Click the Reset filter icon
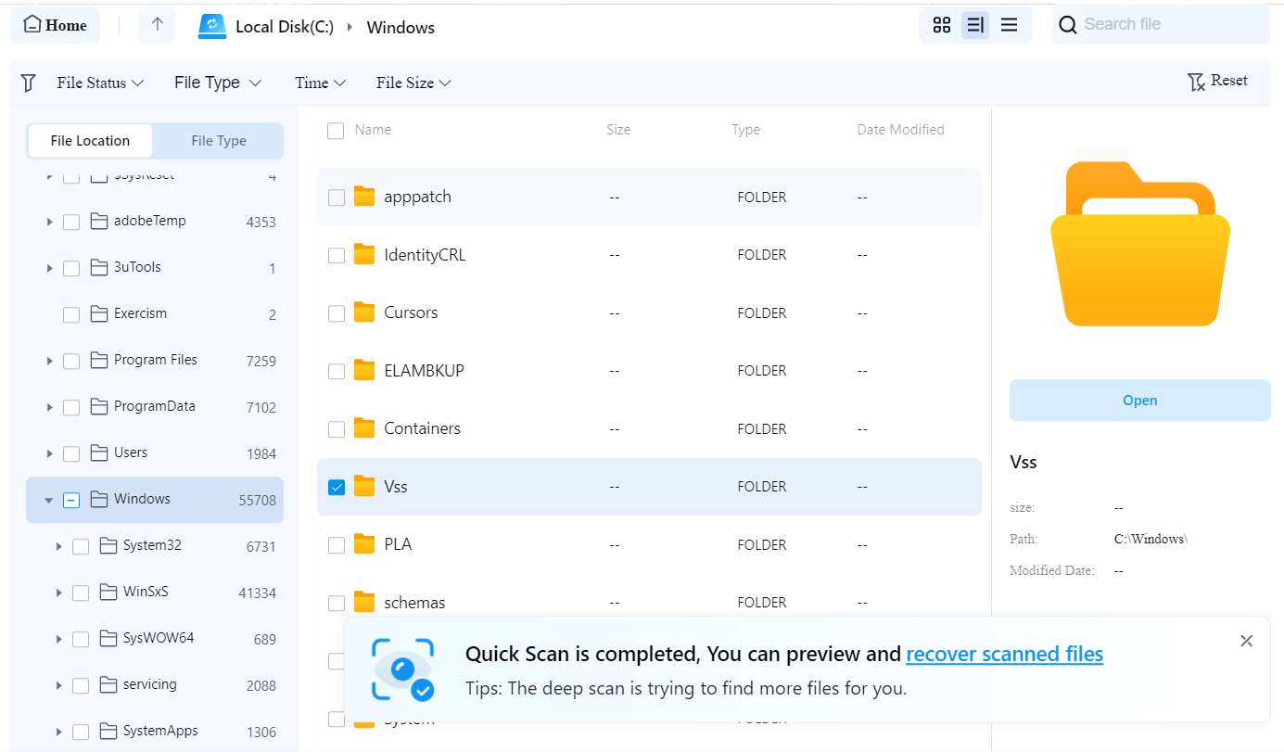This screenshot has height=752, width=1284. pyautogui.click(x=1196, y=82)
